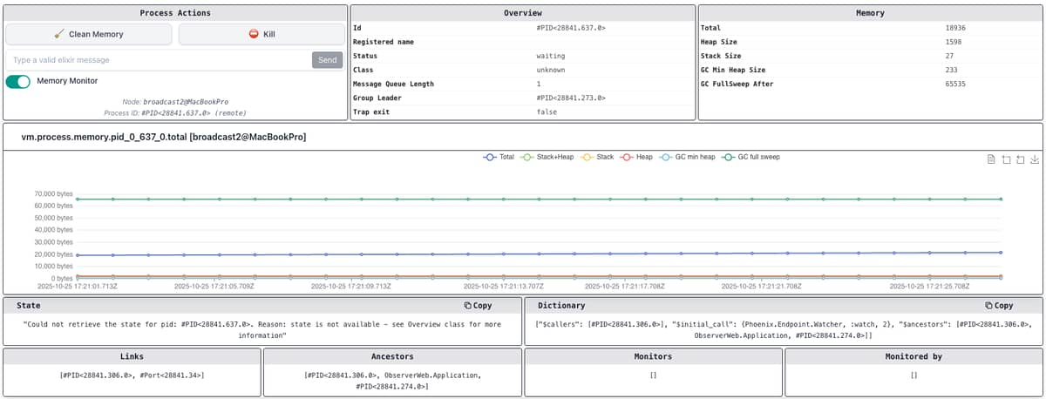Toggle the Heap legend entry
The image size is (1046, 399).
coord(636,157)
